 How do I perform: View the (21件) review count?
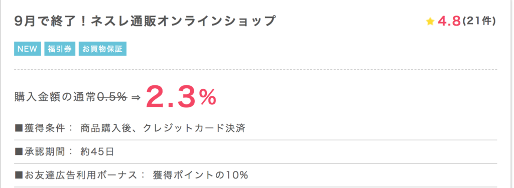pyautogui.click(x=478, y=21)
